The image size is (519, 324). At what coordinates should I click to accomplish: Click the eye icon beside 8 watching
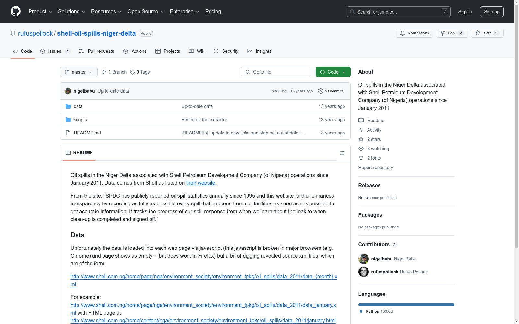point(361,149)
